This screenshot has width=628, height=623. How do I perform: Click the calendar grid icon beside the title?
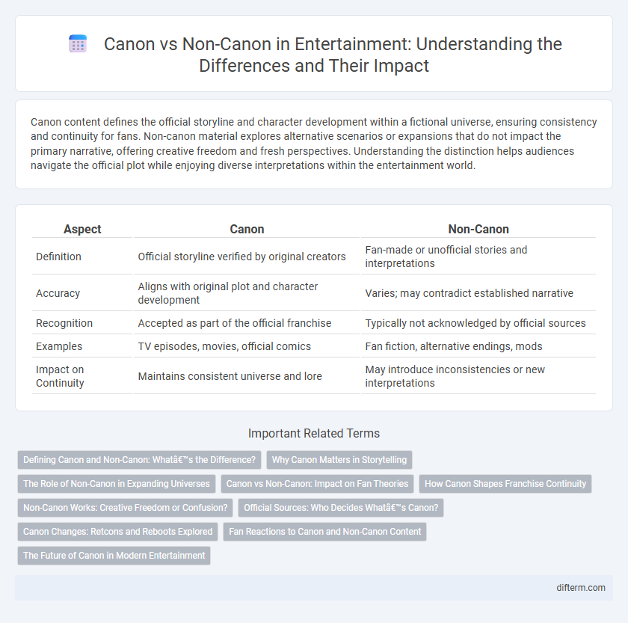click(x=78, y=43)
